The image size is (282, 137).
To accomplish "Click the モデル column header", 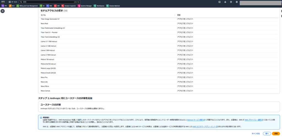I will pos(43,15).
